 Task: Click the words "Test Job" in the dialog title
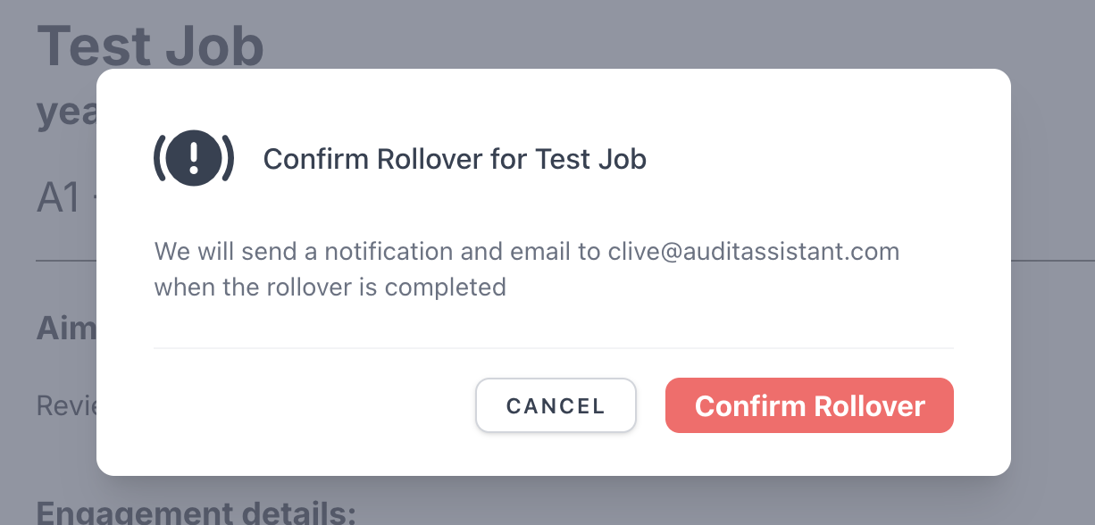[590, 159]
